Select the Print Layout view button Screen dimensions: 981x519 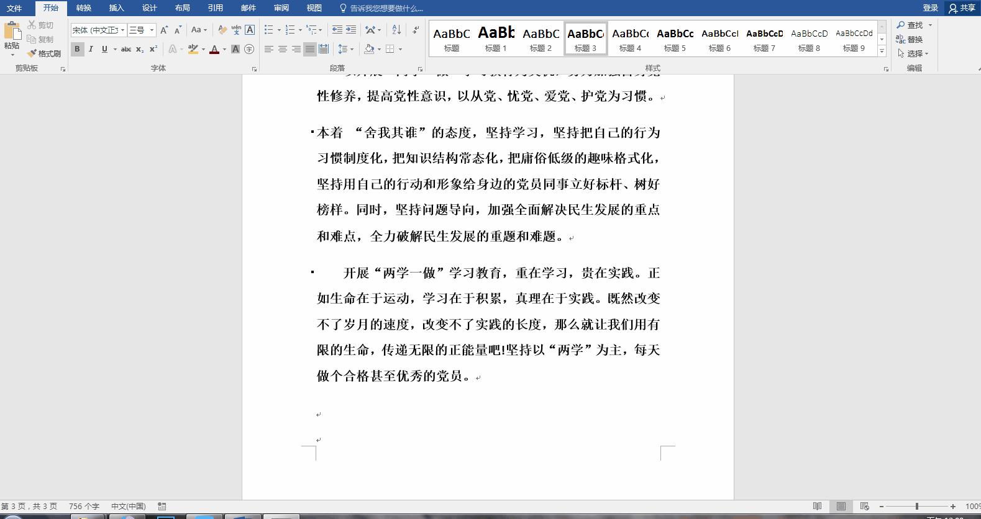[x=841, y=507]
